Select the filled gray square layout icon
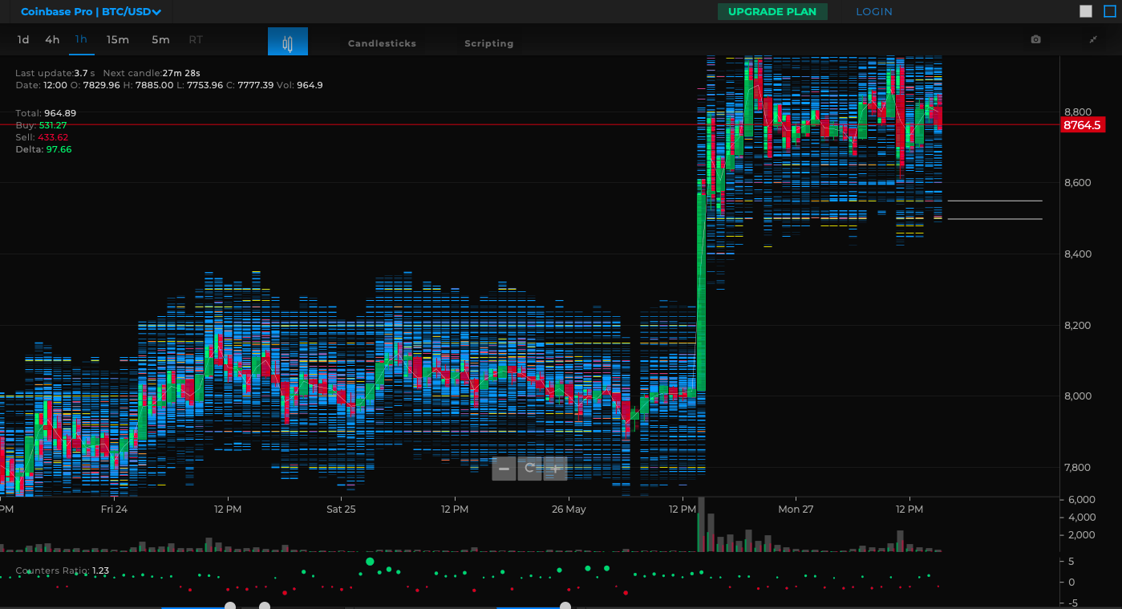The height and width of the screenshot is (609, 1122). 1086,11
